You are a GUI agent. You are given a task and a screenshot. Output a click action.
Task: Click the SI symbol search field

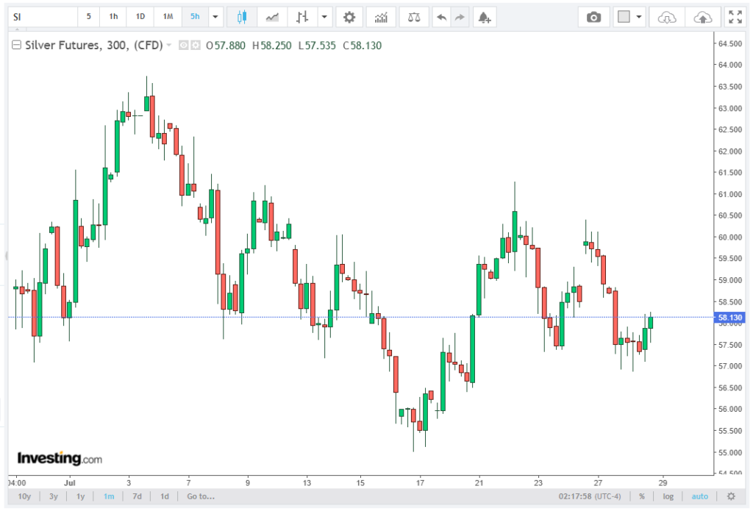click(x=43, y=17)
